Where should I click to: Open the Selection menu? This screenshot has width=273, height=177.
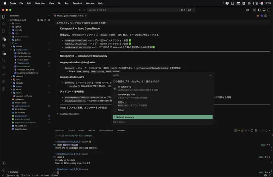40,3
